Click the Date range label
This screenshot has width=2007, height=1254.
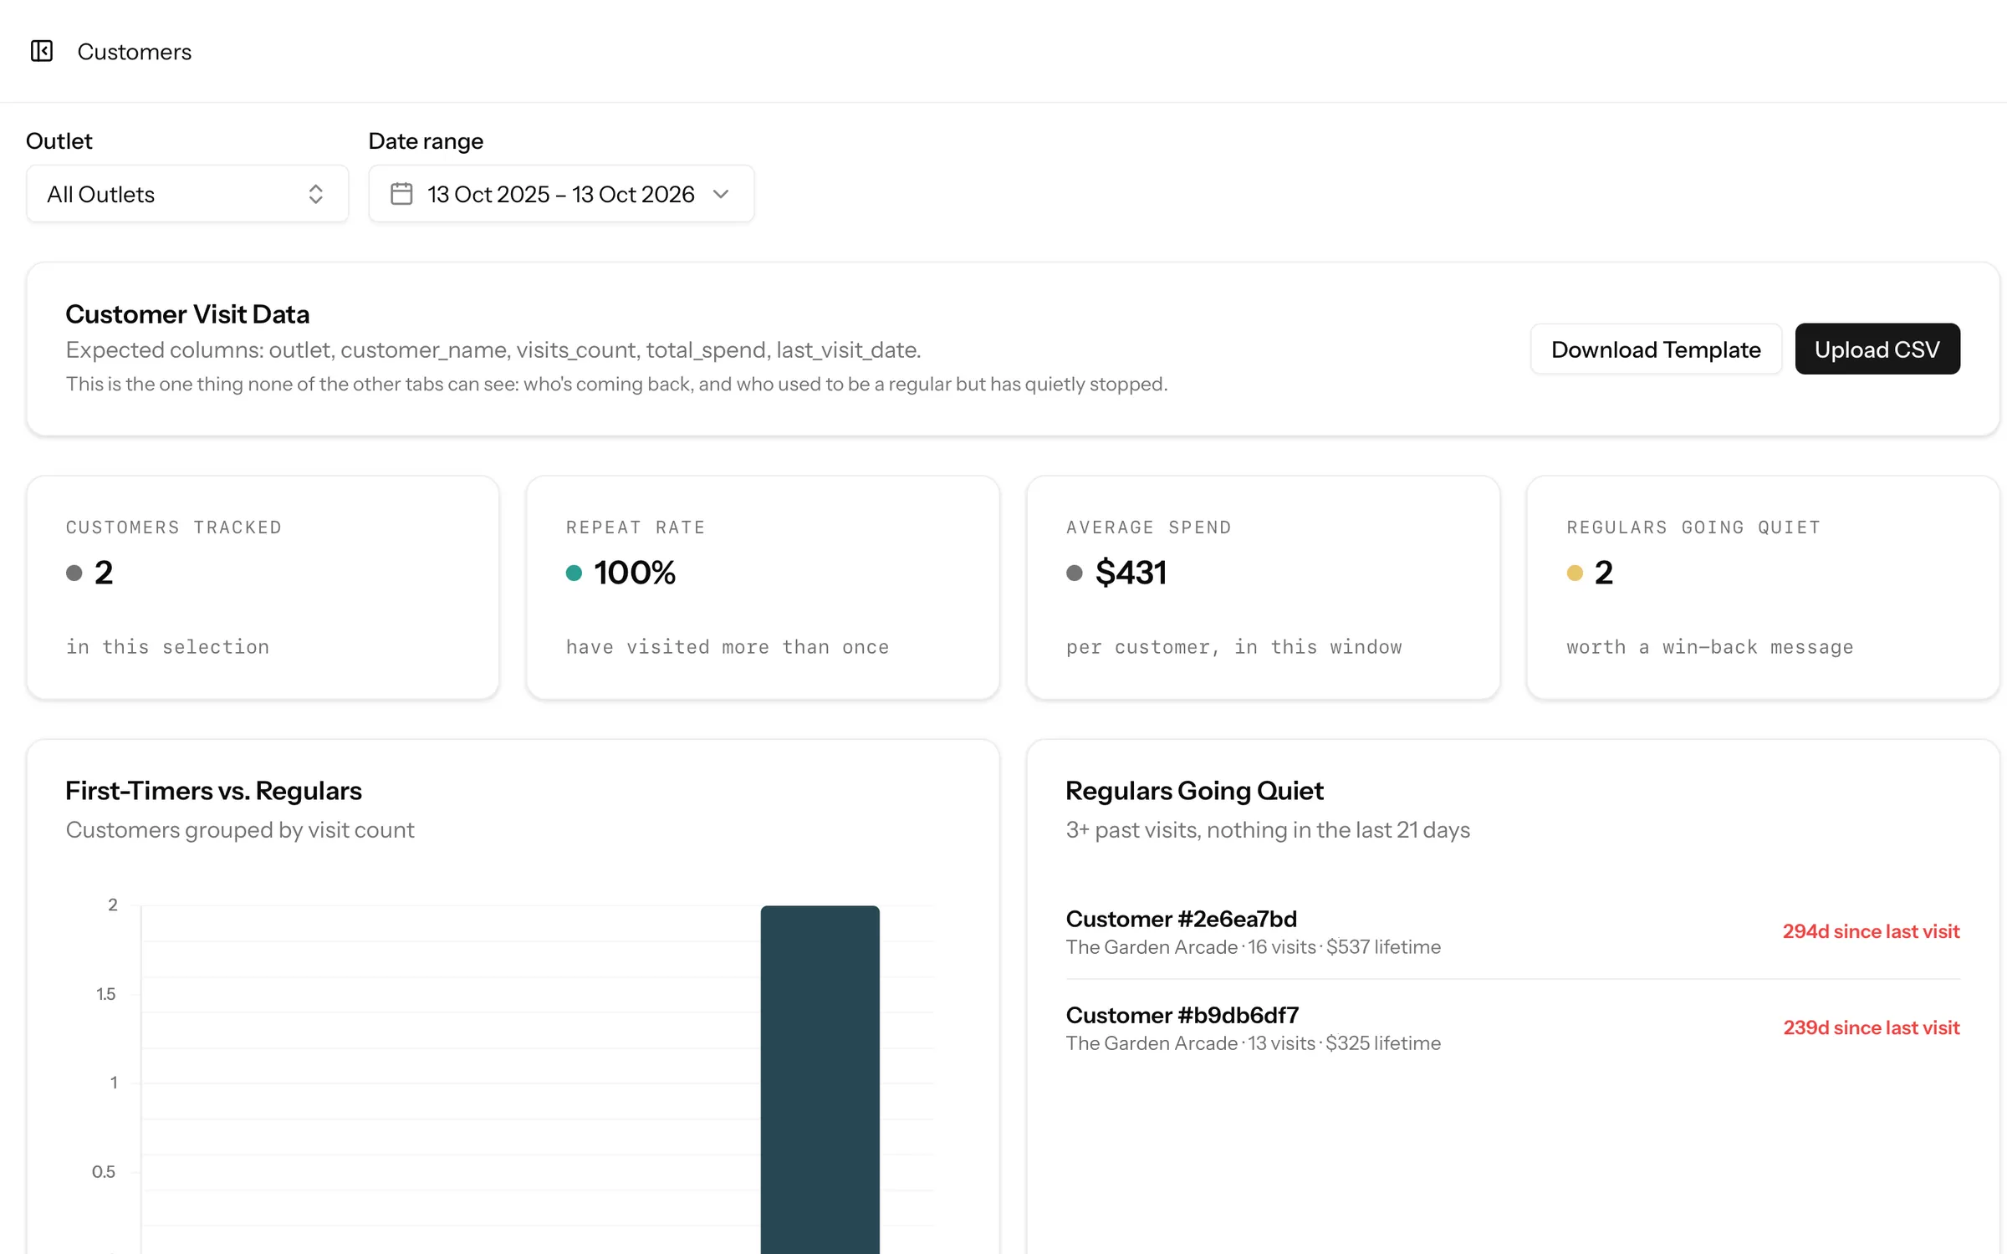[x=426, y=141]
